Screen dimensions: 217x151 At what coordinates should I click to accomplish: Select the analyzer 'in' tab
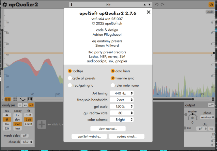click(x=20, y=105)
